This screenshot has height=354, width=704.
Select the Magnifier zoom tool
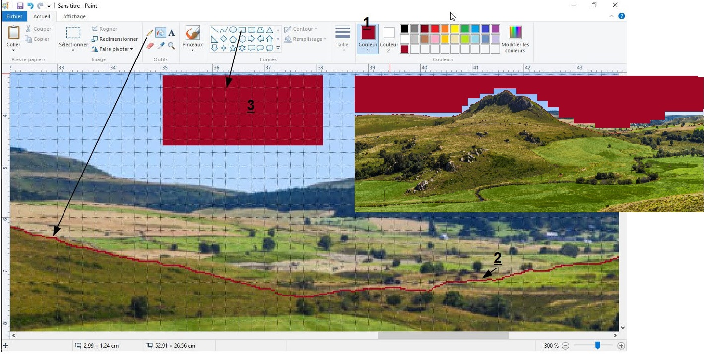point(172,46)
